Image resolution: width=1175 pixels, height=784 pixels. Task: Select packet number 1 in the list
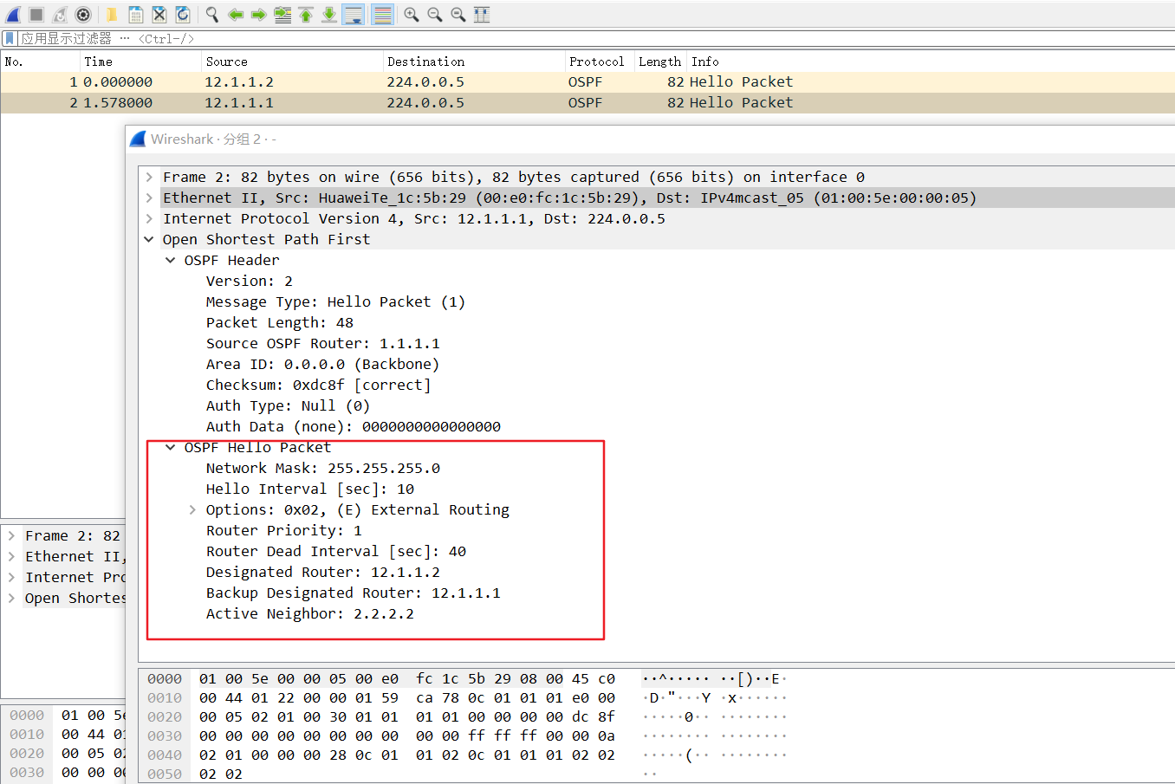coord(347,81)
